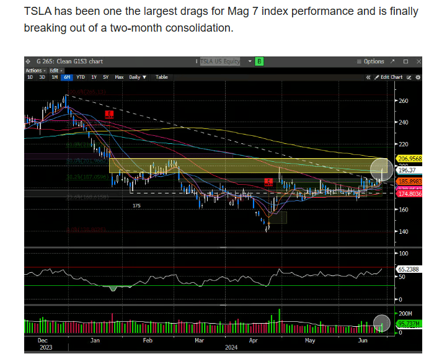Viewport: 434px width, 364px height.
Task: Select the 6M time range
Action: point(67,78)
